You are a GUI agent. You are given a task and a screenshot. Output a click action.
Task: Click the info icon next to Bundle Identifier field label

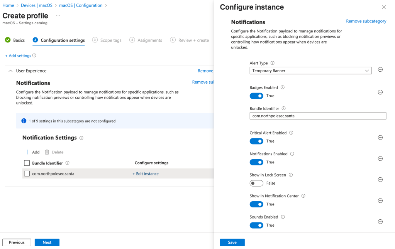(x=283, y=109)
